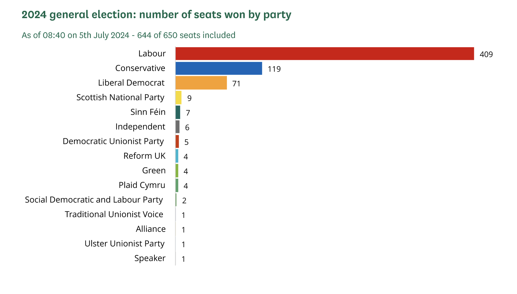Viewport: 517px width, 294px height.
Task: Click the red Labour bar
Action: (324, 54)
